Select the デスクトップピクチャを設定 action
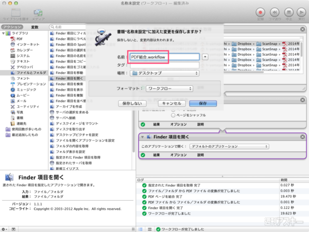The width and height of the screenshot is (309, 232). [x=77, y=135]
